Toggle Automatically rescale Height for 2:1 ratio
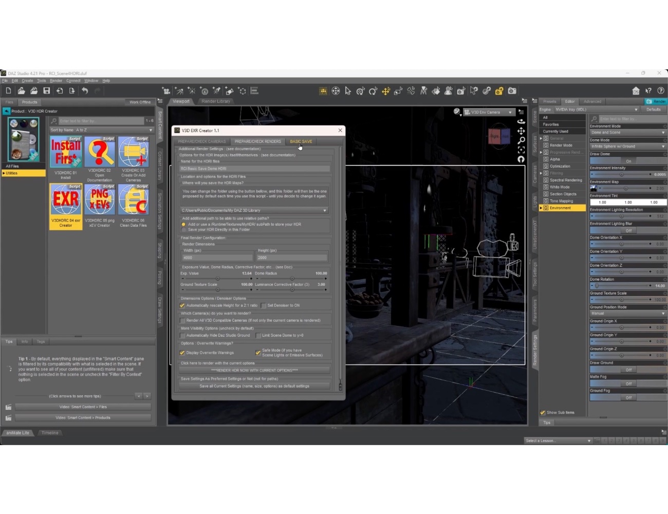This screenshot has height=514, width=668. click(182, 305)
